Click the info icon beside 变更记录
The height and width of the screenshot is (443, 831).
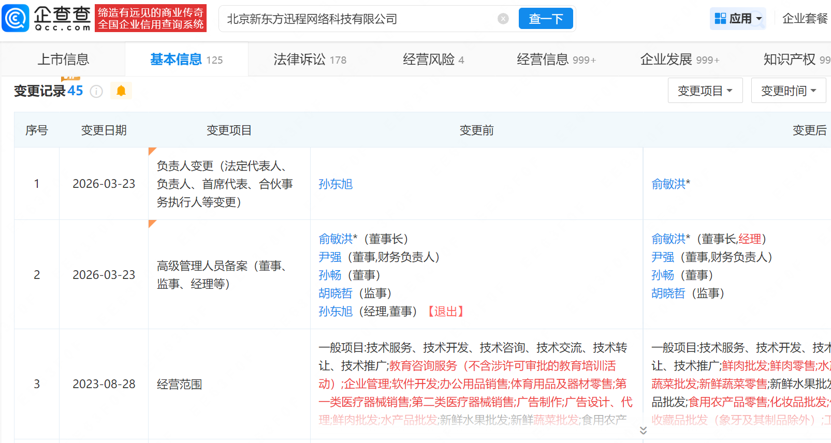(x=96, y=92)
